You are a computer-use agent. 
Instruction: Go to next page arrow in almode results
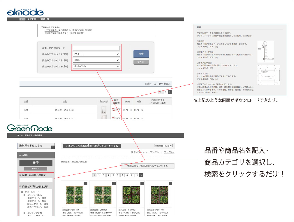click(170, 92)
